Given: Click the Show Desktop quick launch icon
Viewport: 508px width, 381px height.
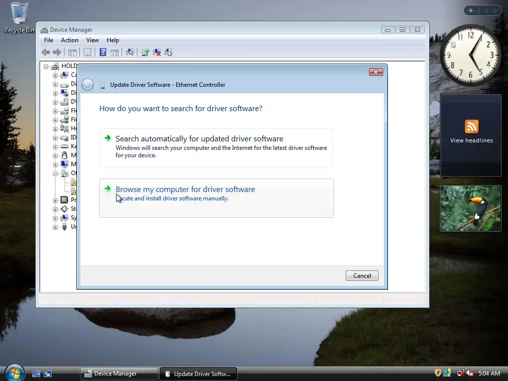Looking at the screenshot, I should point(36,374).
